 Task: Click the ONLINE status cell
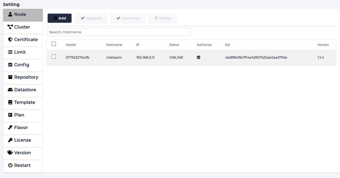click(x=176, y=57)
